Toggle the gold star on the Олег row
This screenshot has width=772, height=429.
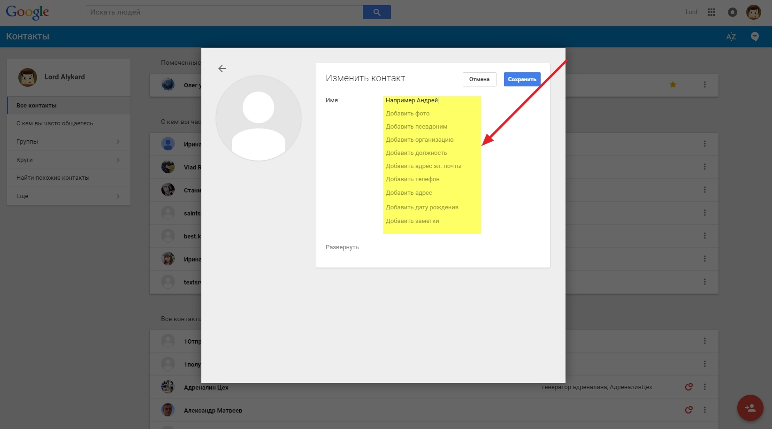673,85
